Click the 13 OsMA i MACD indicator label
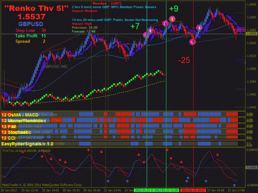Viewport: 258px width, 193px height. point(20,115)
